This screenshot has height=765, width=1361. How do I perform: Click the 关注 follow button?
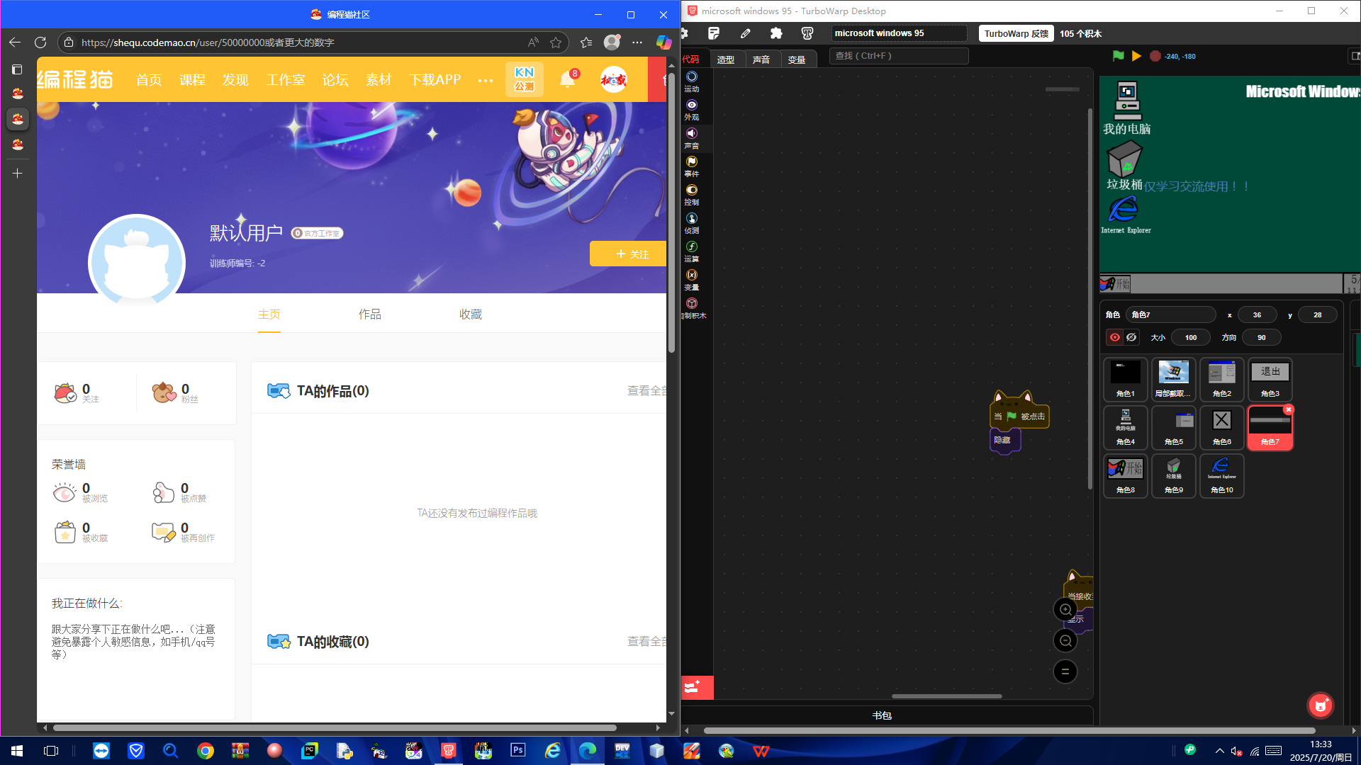[628, 254]
